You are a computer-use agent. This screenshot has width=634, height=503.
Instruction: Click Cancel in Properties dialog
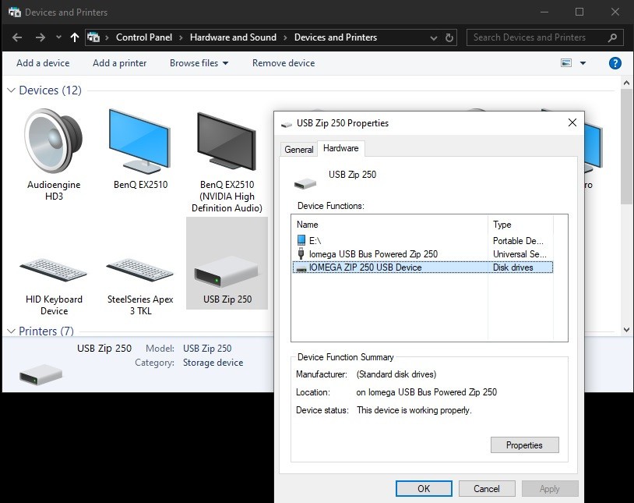pyautogui.click(x=487, y=489)
